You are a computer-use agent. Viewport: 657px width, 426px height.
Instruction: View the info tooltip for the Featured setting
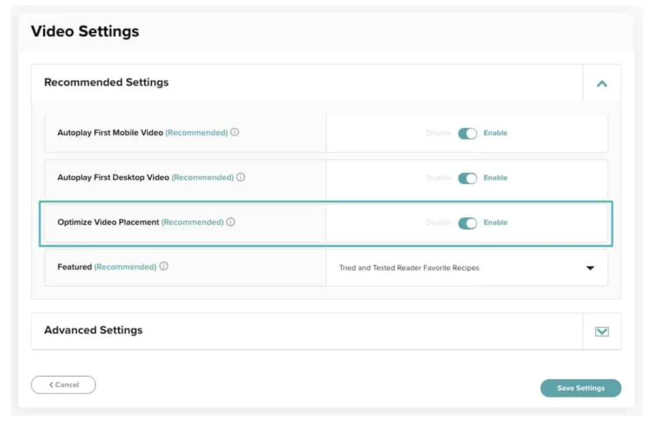(x=165, y=267)
